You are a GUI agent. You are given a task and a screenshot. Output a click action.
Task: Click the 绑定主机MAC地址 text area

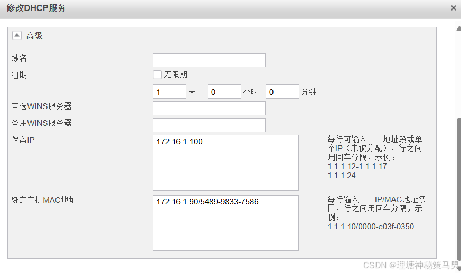225,223
